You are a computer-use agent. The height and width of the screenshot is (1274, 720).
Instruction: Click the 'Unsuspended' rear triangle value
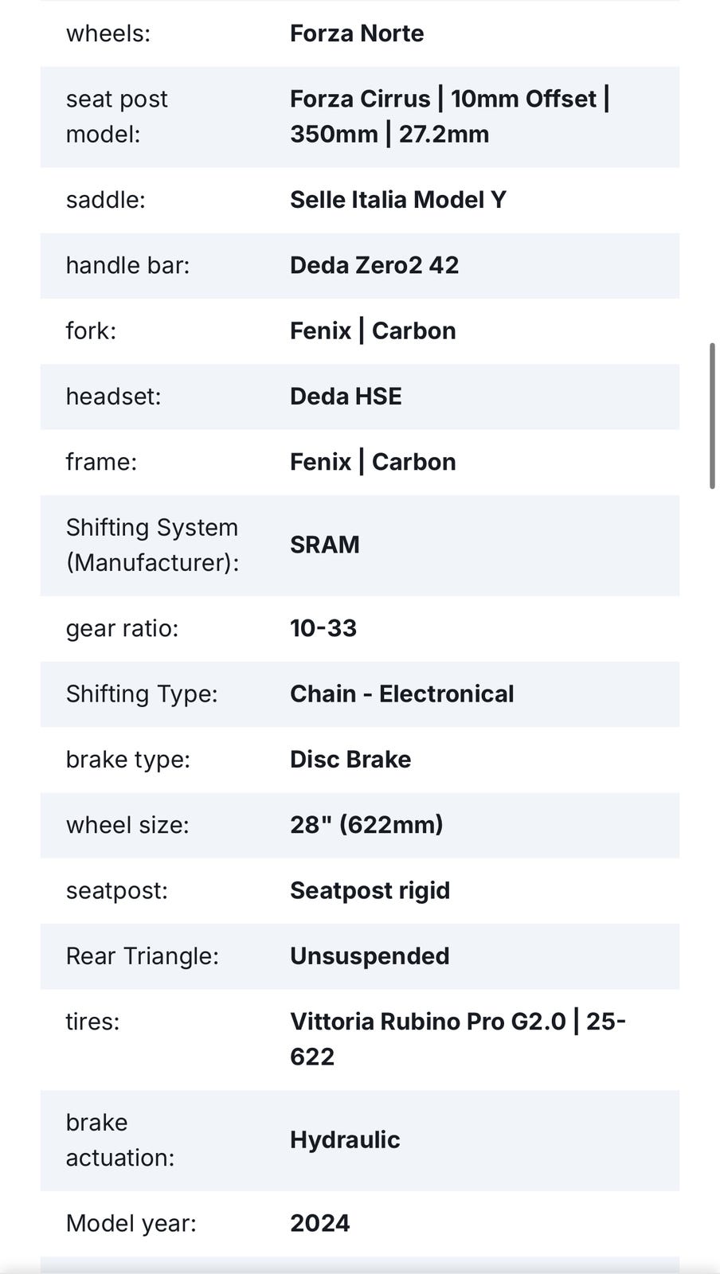(x=369, y=956)
